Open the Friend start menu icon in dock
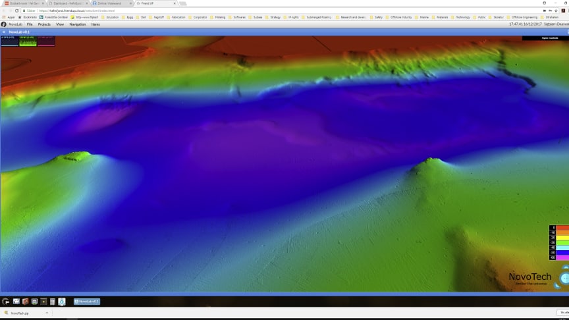The width and height of the screenshot is (569, 320). point(5,302)
